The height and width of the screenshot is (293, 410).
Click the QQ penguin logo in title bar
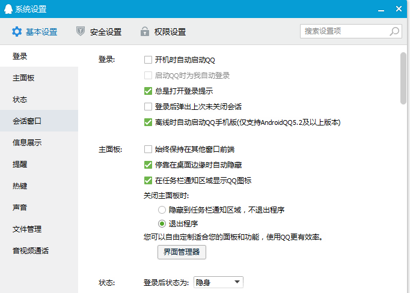coord(8,9)
